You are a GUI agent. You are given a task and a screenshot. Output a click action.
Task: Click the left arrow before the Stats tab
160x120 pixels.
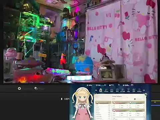point(96,90)
